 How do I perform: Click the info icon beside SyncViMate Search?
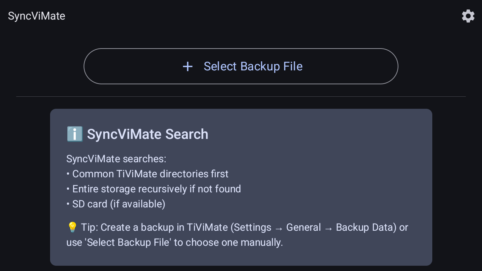pos(75,134)
